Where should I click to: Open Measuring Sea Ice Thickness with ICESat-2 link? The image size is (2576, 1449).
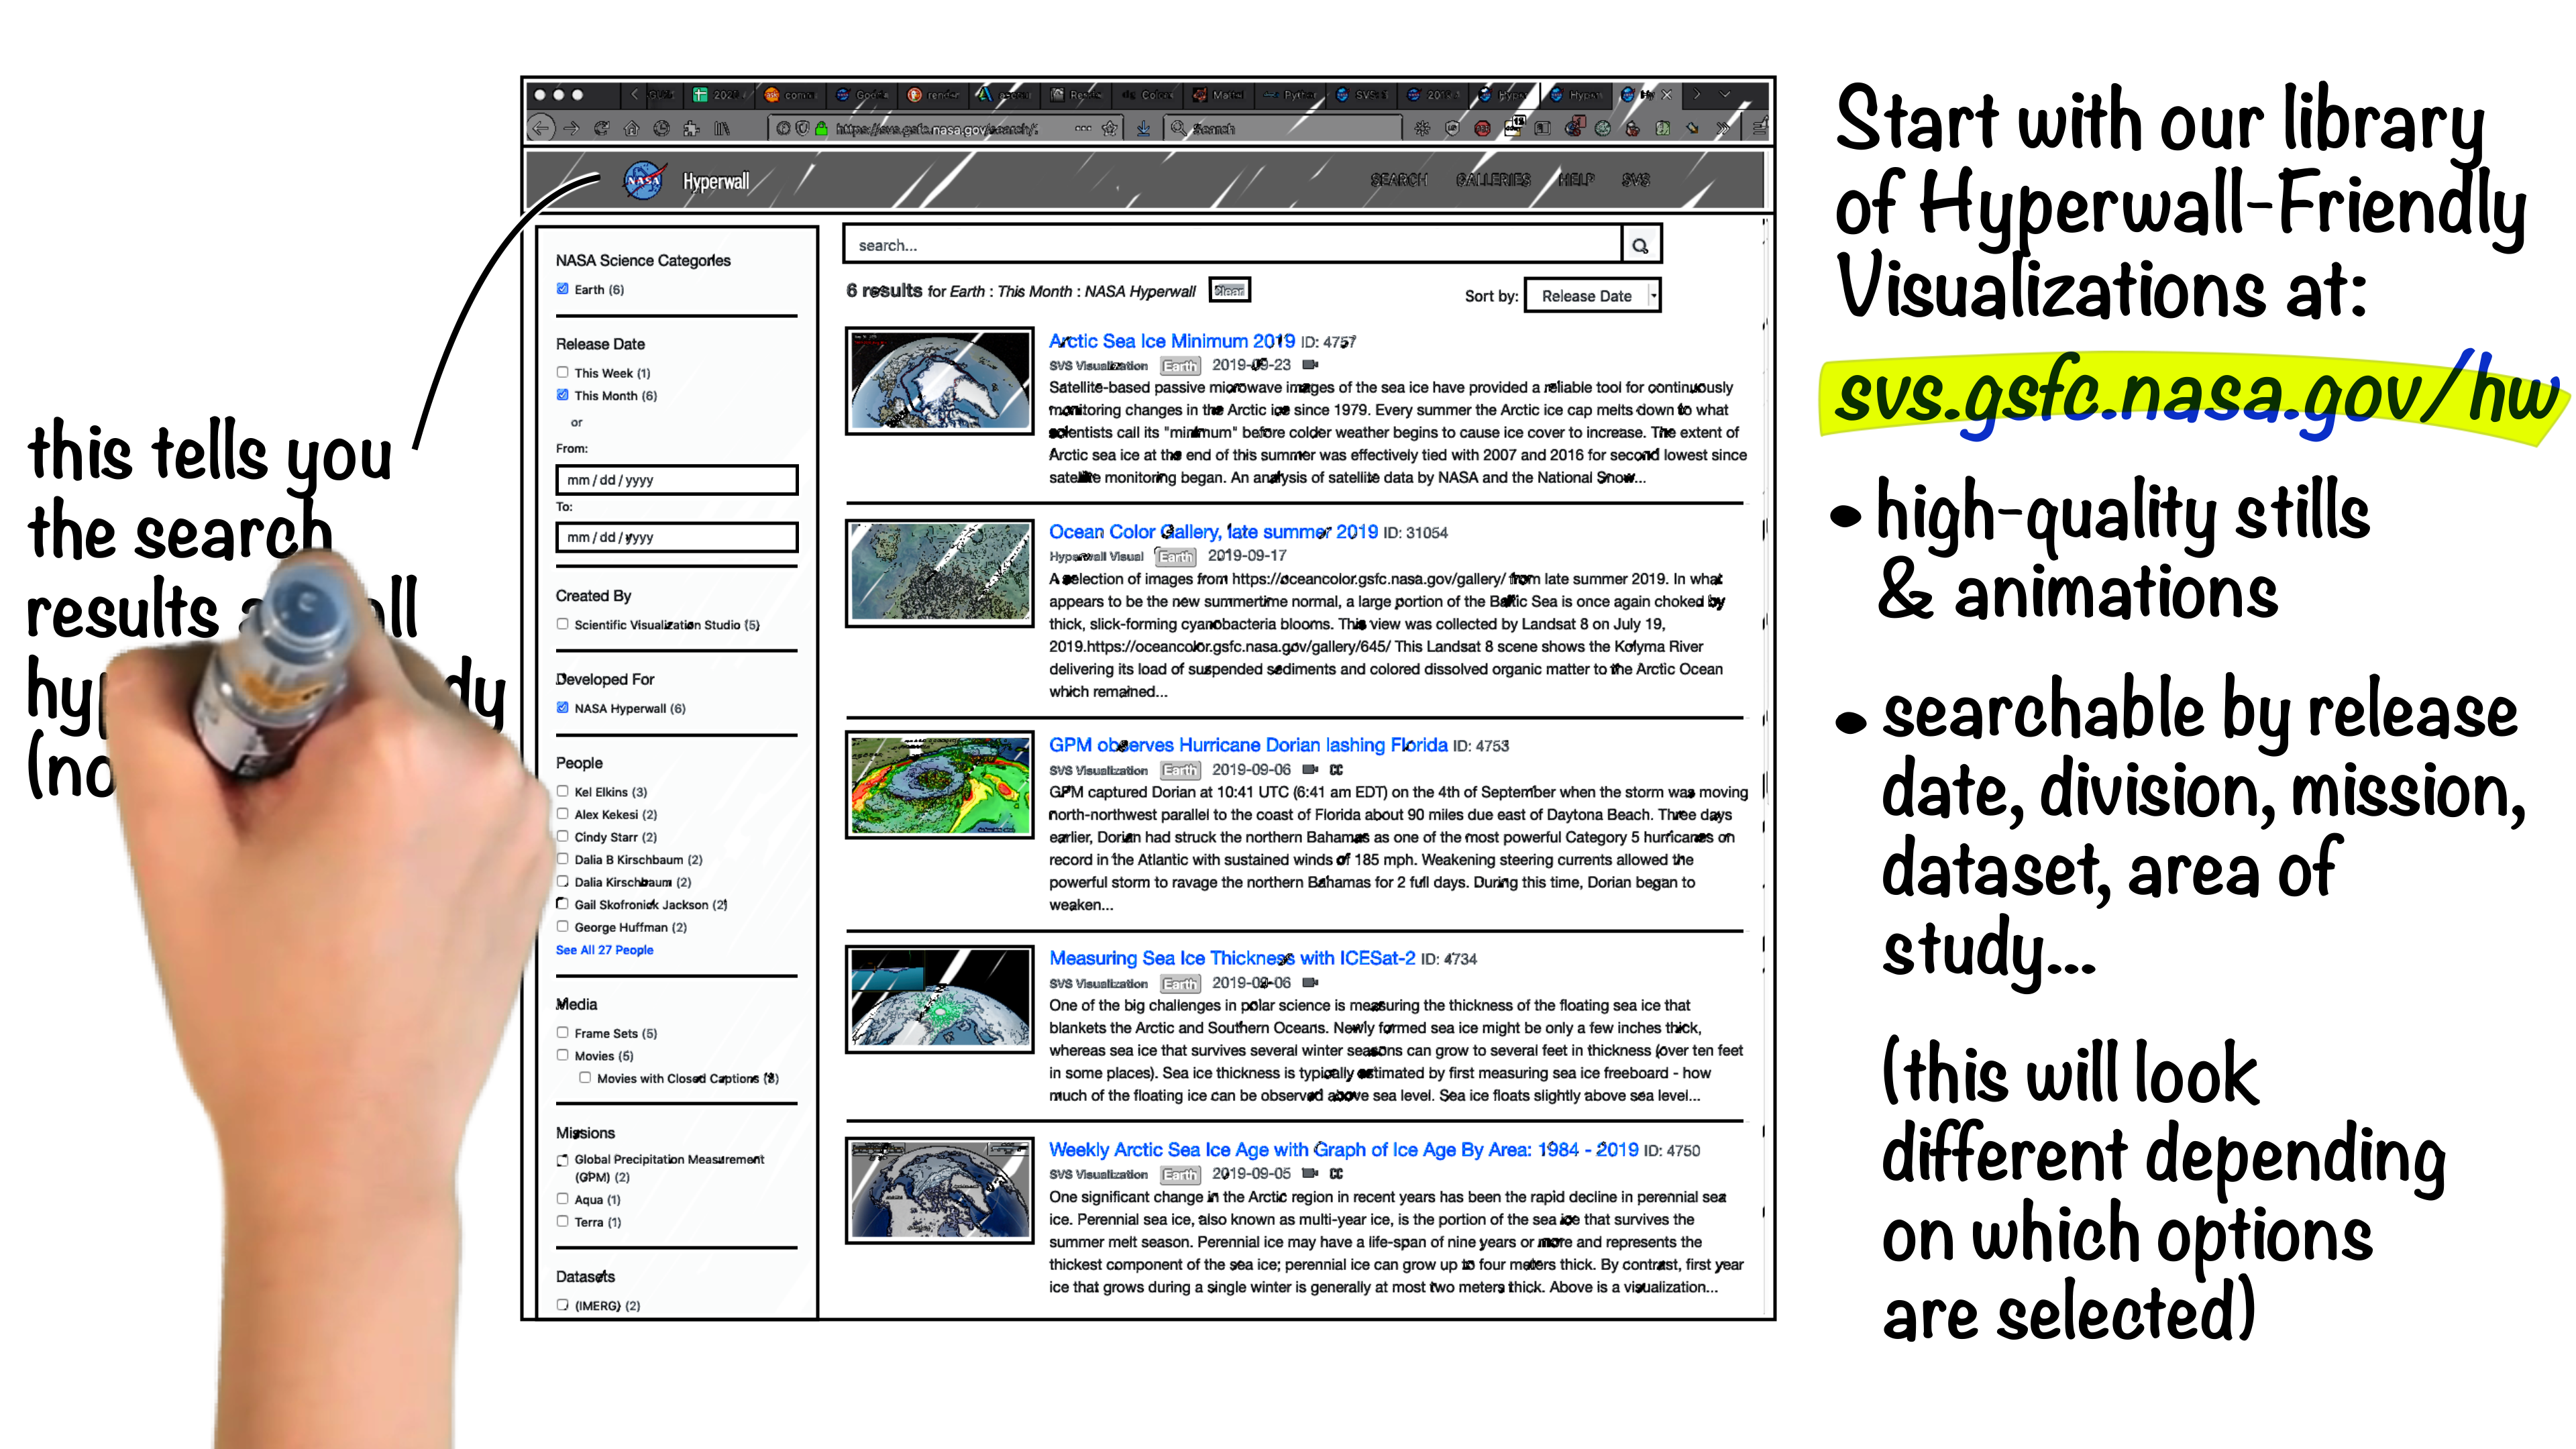click(1232, 958)
